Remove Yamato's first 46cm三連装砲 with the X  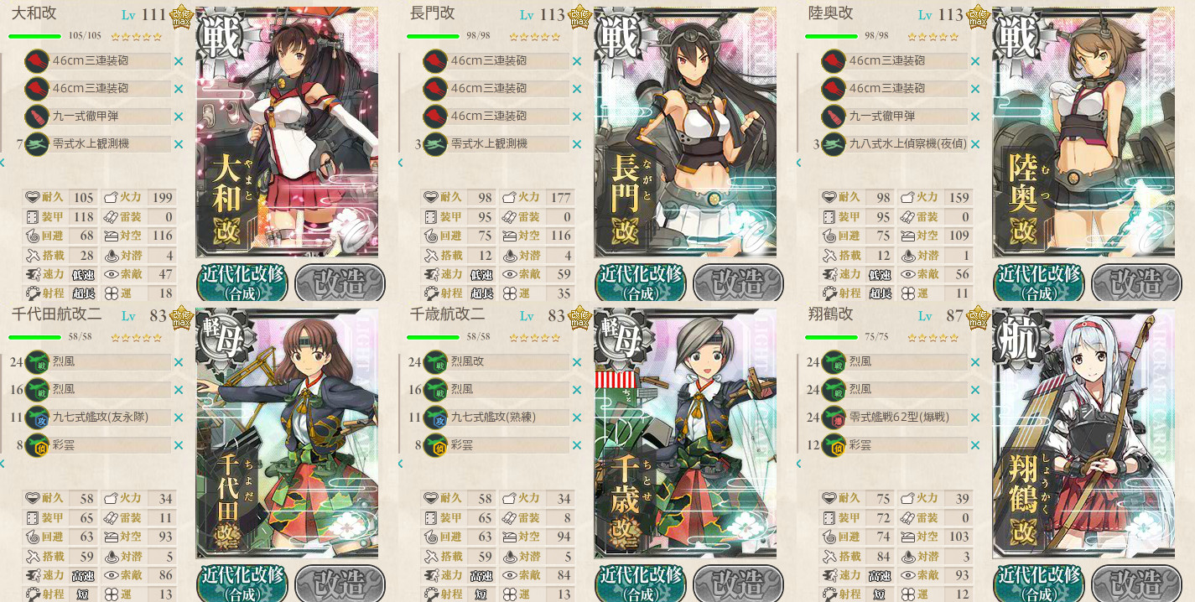(x=179, y=61)
